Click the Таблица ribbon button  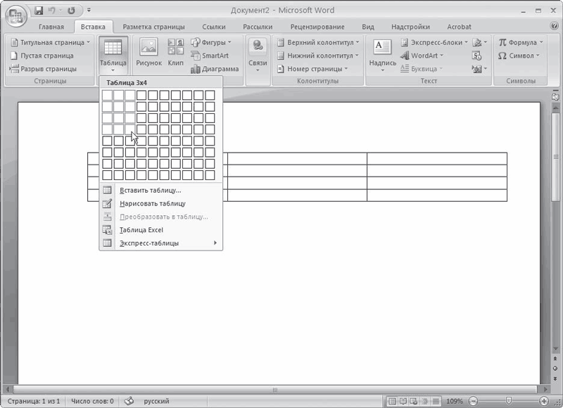coord(113,56)
